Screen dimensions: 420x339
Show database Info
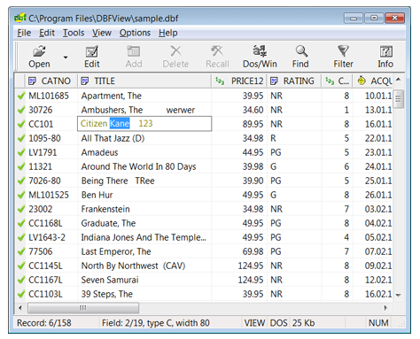(x=385, y=57)
